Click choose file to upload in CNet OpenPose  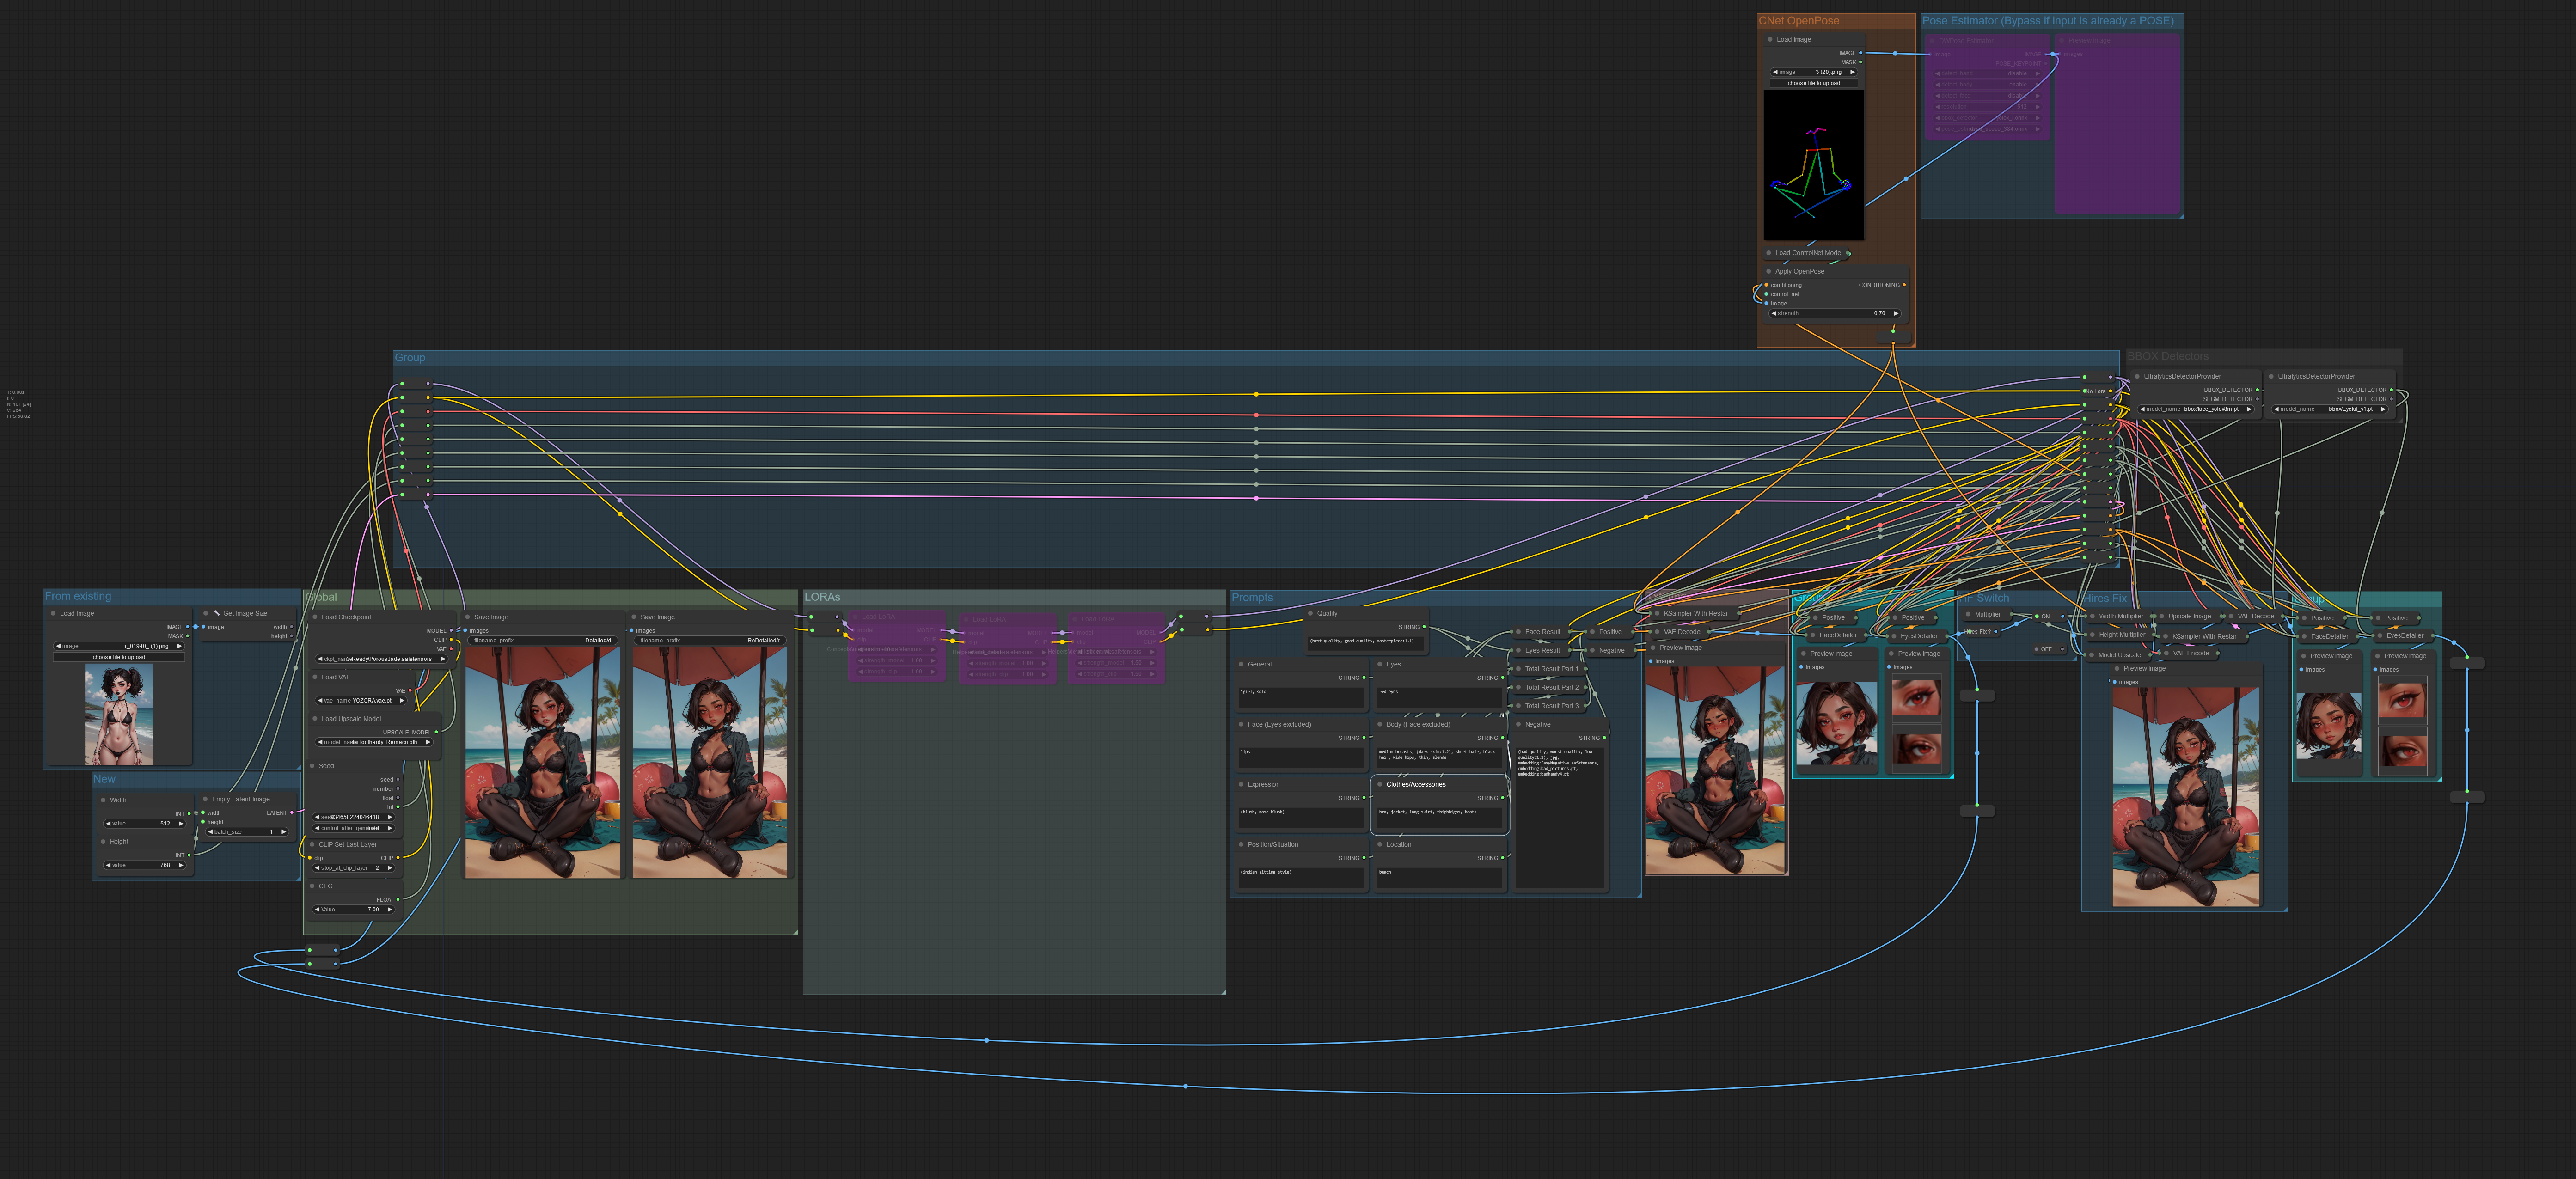[1813, 83]
